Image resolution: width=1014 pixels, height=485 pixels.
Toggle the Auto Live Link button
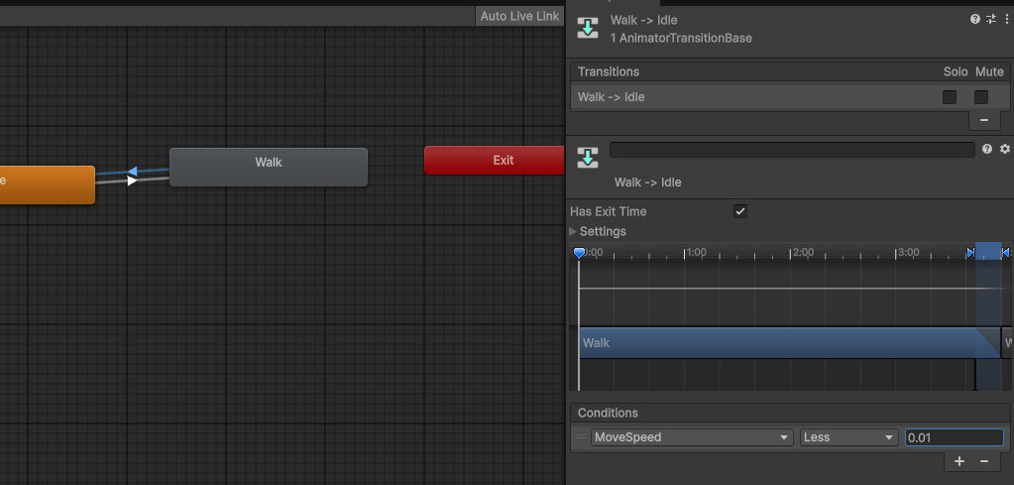coord(519,16)
